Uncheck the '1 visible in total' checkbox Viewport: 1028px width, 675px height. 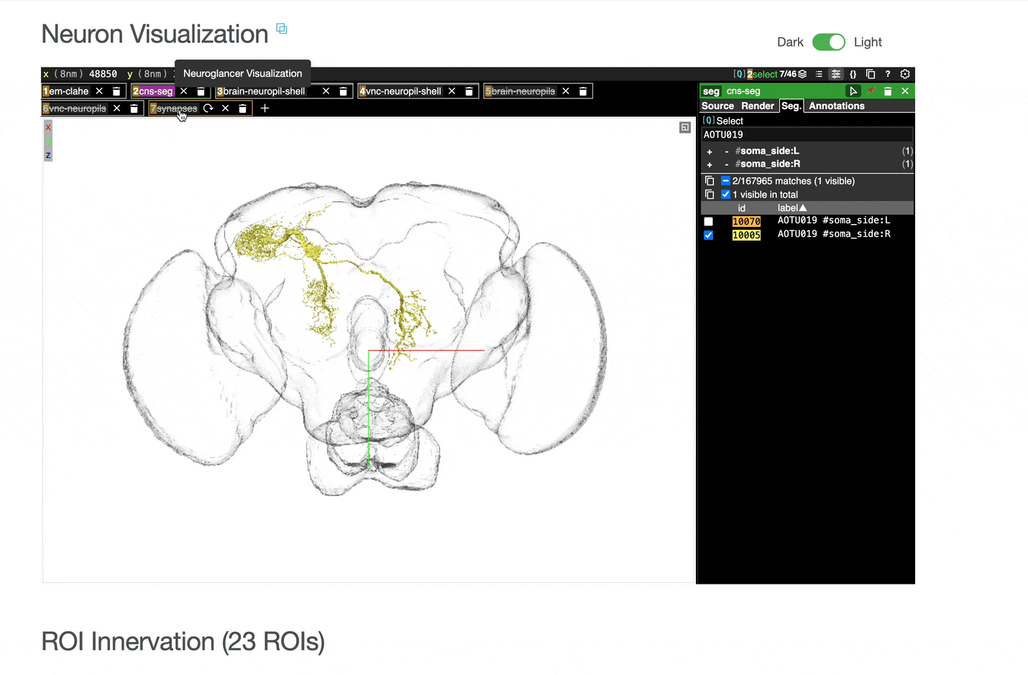point(725,194)
